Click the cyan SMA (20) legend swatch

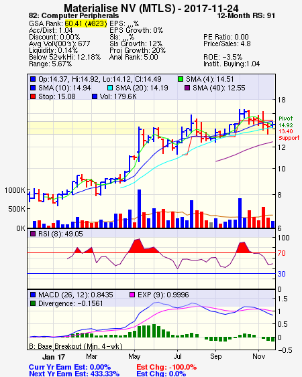(110, 88)
